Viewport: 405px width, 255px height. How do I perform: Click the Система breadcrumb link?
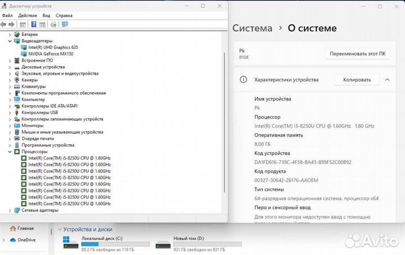pos(252,28)
